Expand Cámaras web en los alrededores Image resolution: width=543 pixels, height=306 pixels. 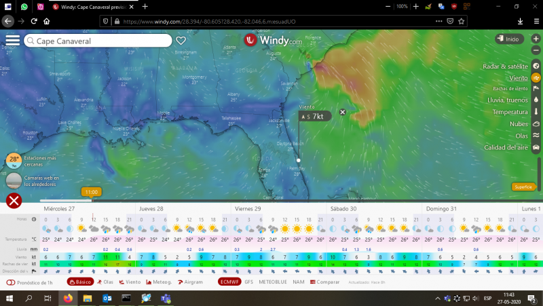coord(14,180)
